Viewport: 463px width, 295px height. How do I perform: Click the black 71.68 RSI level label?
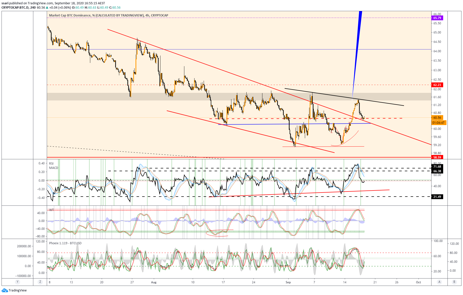[437, 167]
